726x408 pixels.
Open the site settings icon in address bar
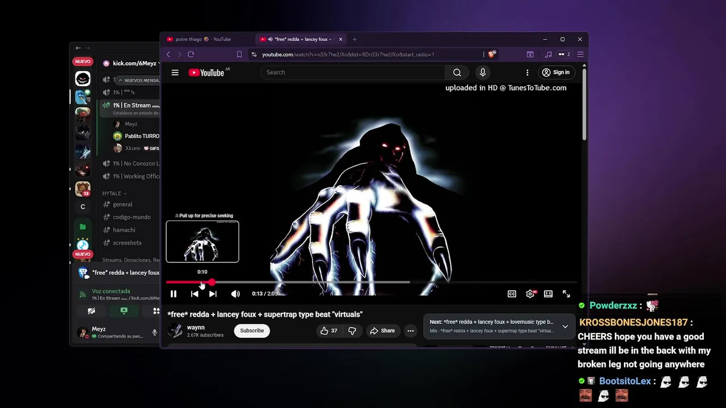(254, 54)
